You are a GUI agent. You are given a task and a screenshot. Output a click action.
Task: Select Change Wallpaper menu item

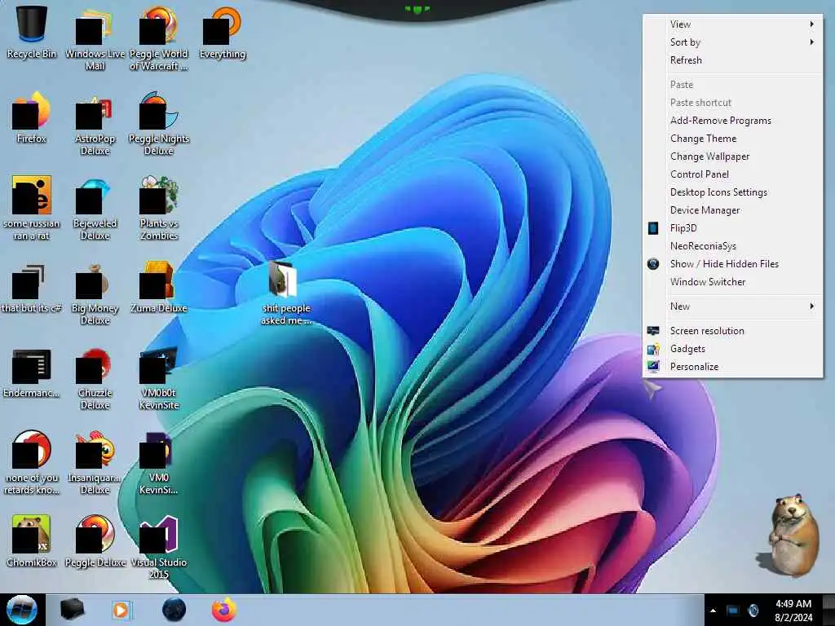tap(733, 156)
